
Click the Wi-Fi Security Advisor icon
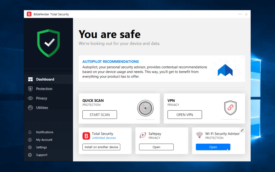click(x=199, y=135)
